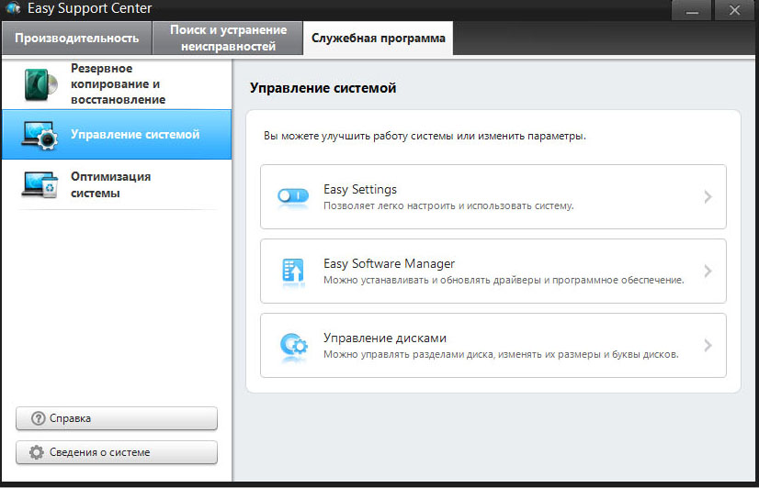Click the driver update description under Easy Software Manager
Viewport: 759px width, 488px height.
(504, 281)
